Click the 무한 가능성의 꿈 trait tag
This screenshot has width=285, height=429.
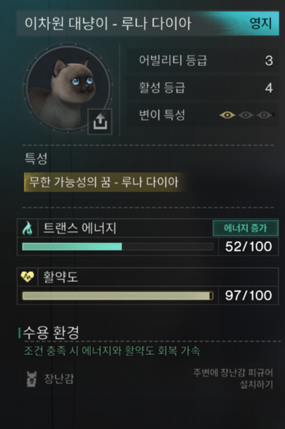(x=105, y=182)
